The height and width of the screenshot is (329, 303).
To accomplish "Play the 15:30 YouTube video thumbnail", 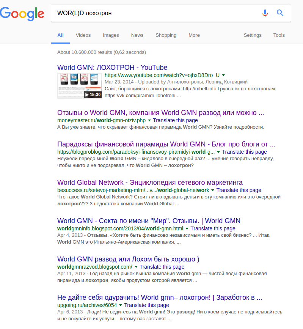I will pos(80,86).
